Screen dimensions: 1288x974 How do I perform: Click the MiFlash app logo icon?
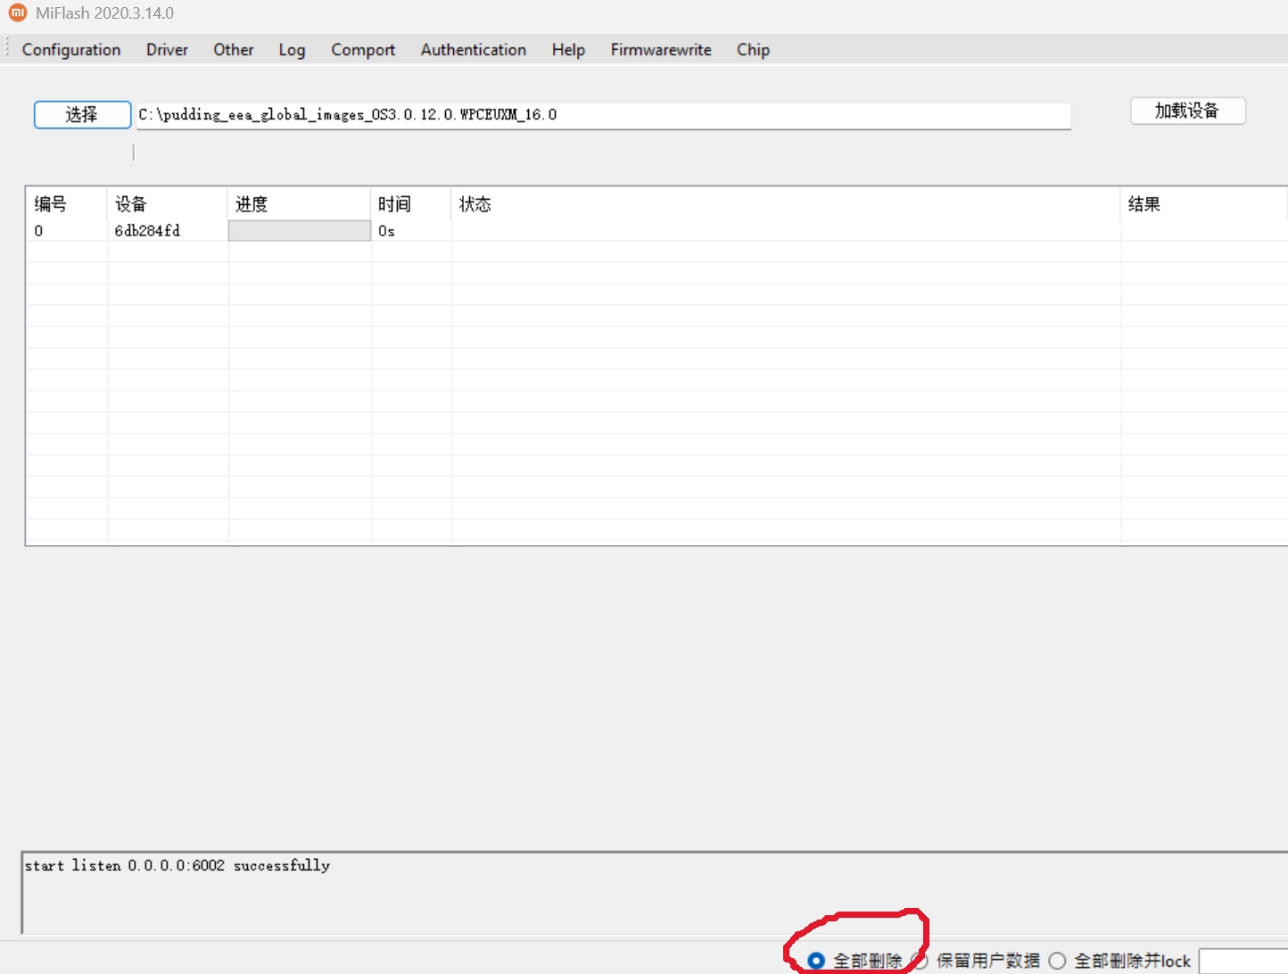(x=17, y=12)
